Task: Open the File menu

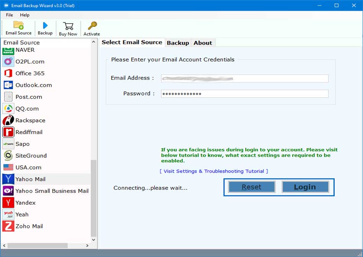Action: [10, 15]
